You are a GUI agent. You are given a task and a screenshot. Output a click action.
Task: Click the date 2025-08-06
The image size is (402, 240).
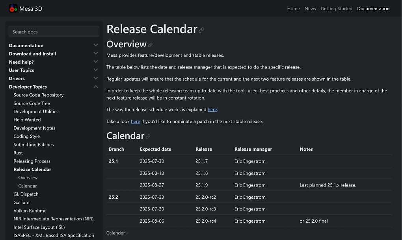(x=152, y=221)
